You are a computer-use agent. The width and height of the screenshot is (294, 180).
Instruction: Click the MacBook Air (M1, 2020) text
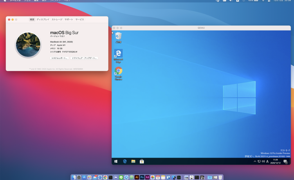coord(61,42)
